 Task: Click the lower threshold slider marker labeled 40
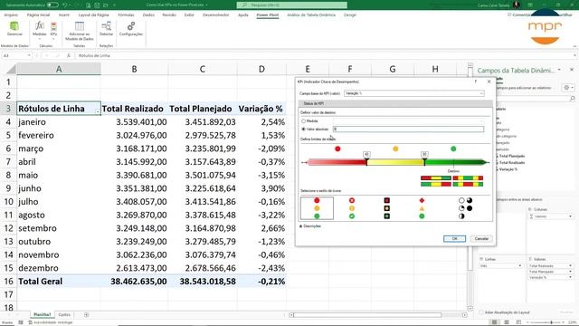coord(366,158)
